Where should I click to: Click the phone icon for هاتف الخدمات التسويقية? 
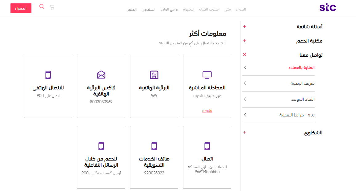tap(154, 146)
